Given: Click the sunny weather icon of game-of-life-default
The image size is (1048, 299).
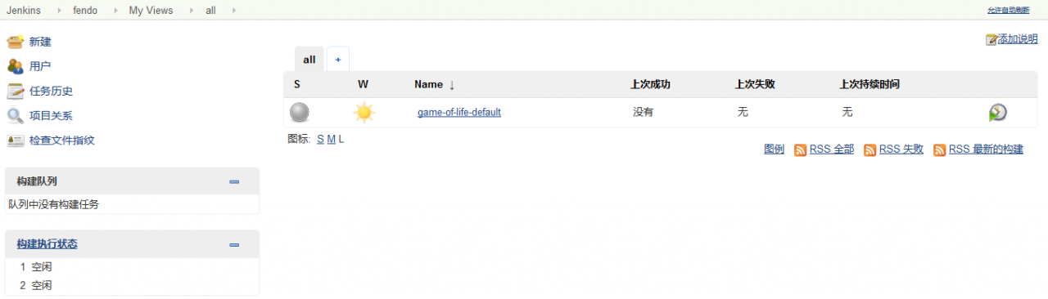Looking at the screenshot, I should [x=364, y=112].
